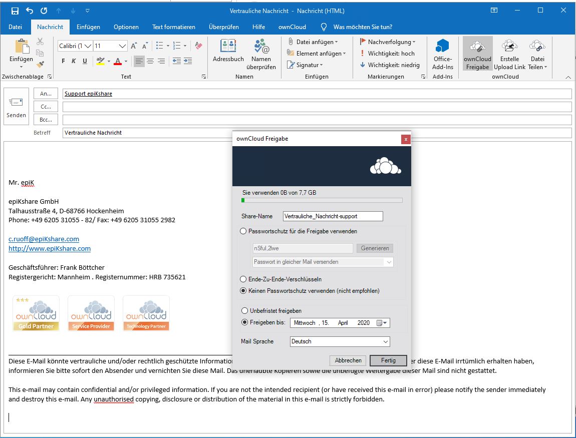Open Element anfügen dropdown
The width and height of the screenshot is (576, 438).
[317, 53]
